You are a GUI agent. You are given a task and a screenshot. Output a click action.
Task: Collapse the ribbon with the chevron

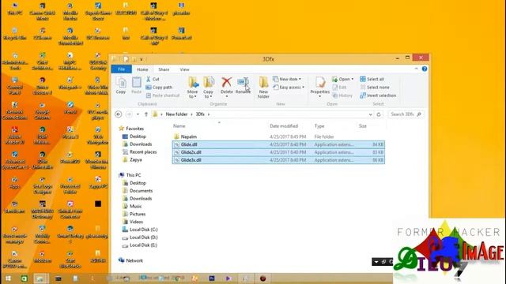point(417,69)
